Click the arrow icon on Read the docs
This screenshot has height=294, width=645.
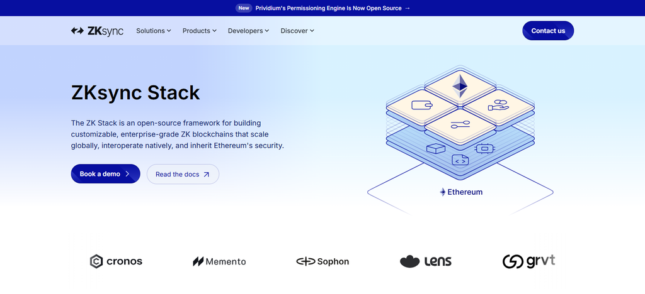[x=207, y=174]
